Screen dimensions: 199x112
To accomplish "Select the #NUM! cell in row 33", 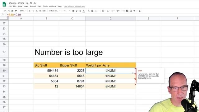I will (111, 86).
